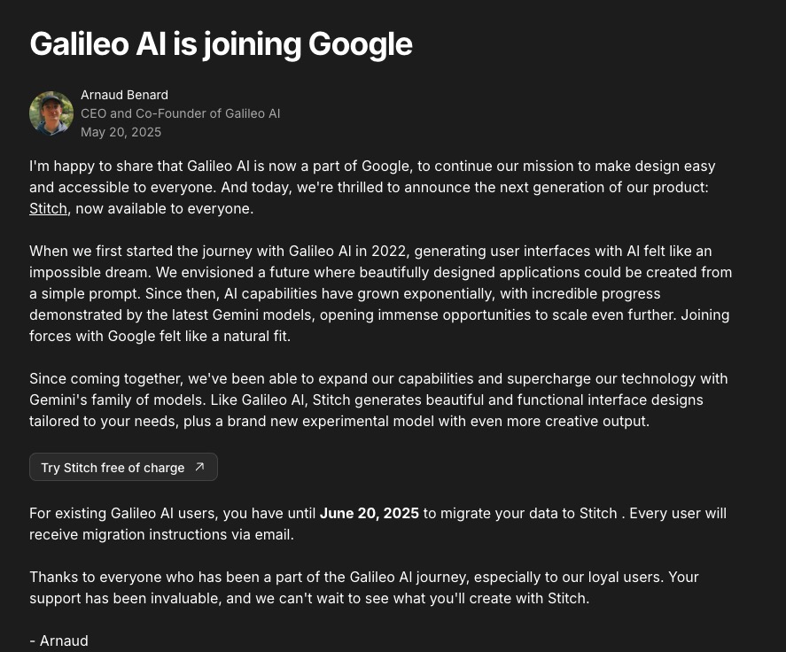The width and height of the screenshot is (786, 652).
Task: Click the May 20, 2025 publish date
Action: pyautogui.click(x=121, y=132)
